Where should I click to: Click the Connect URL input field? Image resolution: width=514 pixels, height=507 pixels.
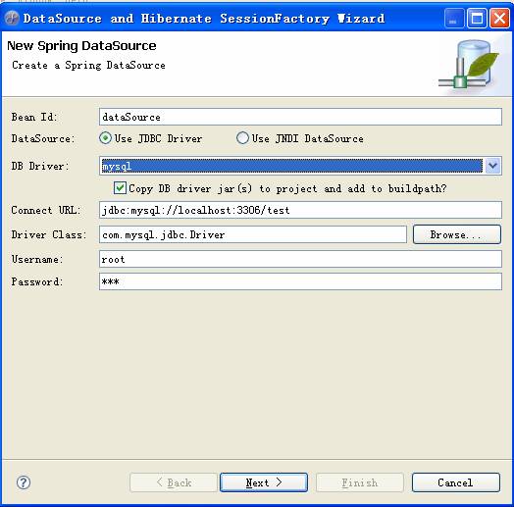(300, 210)
